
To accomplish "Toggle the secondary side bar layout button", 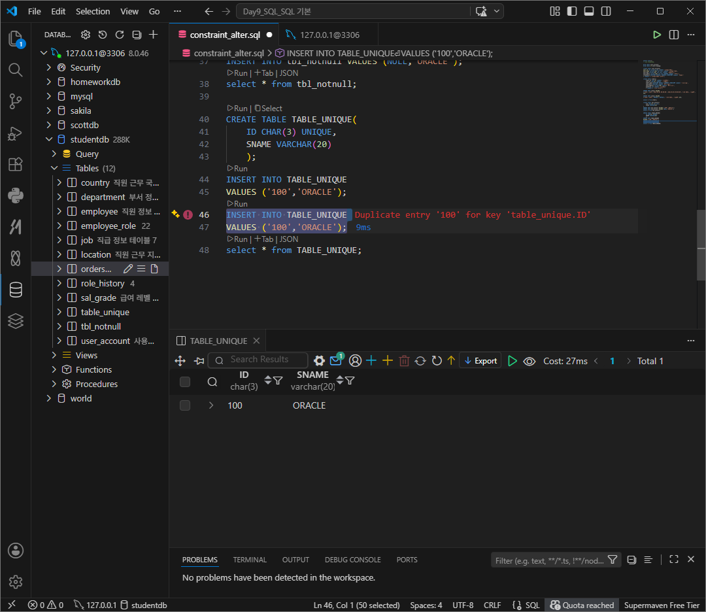I will point(606,11).
